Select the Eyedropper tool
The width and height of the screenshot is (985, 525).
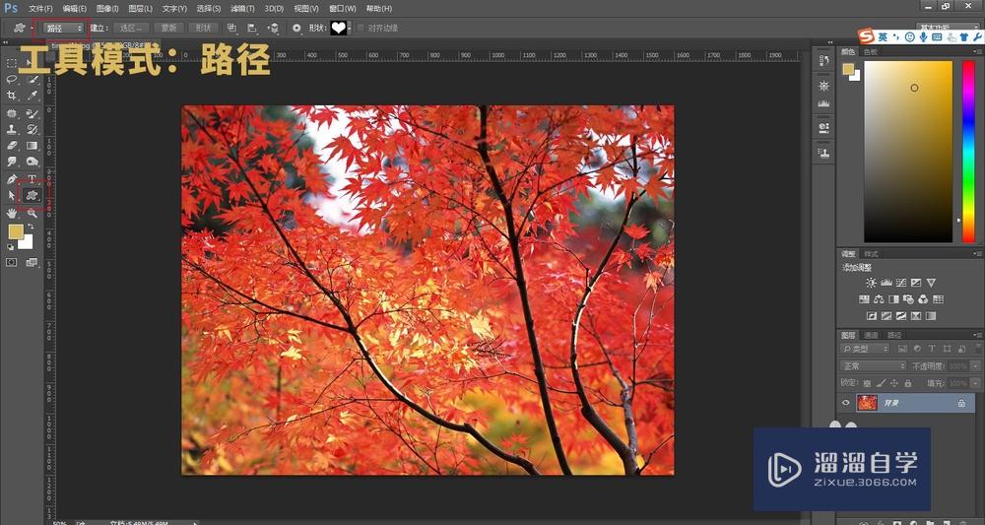[x=33, y=96]
